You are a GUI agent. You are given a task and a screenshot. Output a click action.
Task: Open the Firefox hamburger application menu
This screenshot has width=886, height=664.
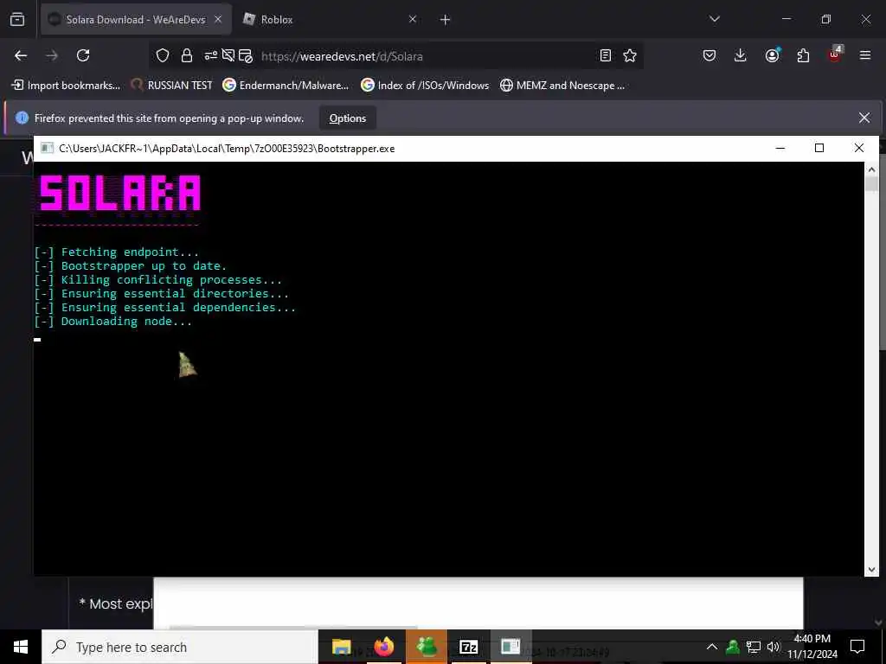pyautogui.click(x=865, y=55)
